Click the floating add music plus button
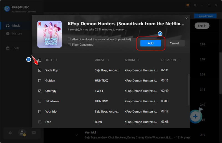This screenshot has width=222, height=143. (195, 117)
